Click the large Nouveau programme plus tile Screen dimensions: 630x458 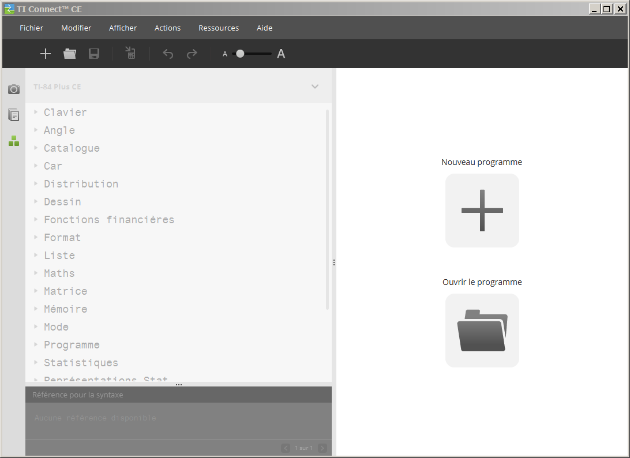point(482,211)
